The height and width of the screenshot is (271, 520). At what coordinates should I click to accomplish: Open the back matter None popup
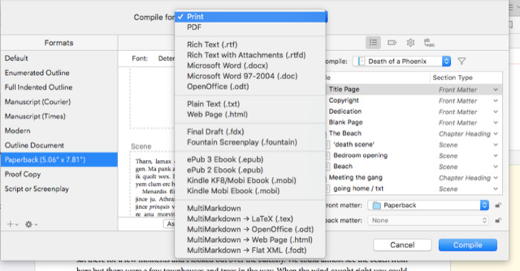point(428,221)
